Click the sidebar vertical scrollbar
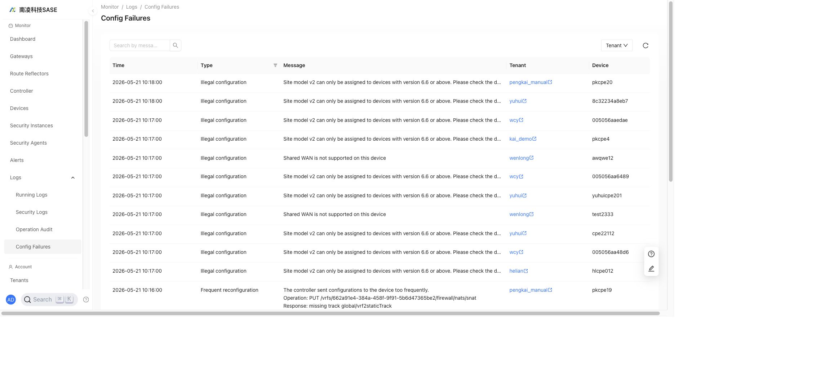The width and height of the screenshot is (834, 387). [x=86, y=79]
